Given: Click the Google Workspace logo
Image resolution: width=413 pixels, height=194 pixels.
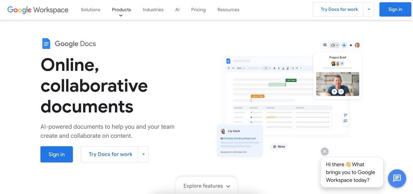Looking at the screenshot, I should click(38, 10).
